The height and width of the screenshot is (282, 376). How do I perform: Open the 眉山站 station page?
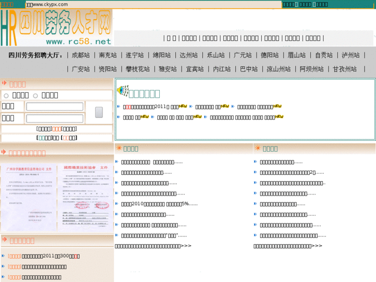click(297, 55)
